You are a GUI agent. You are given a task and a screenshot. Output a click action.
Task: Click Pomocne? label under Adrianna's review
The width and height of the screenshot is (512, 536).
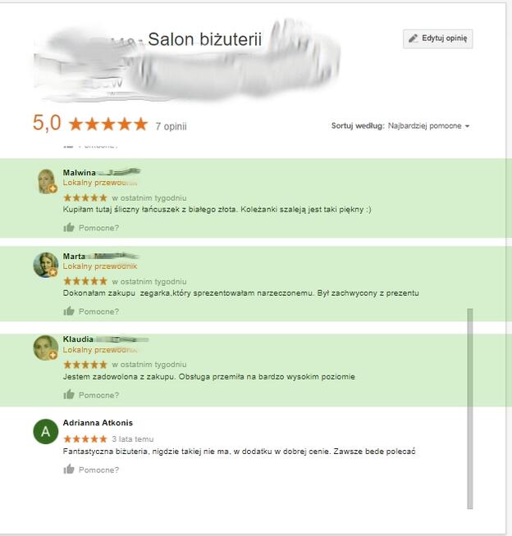point(99,470)
